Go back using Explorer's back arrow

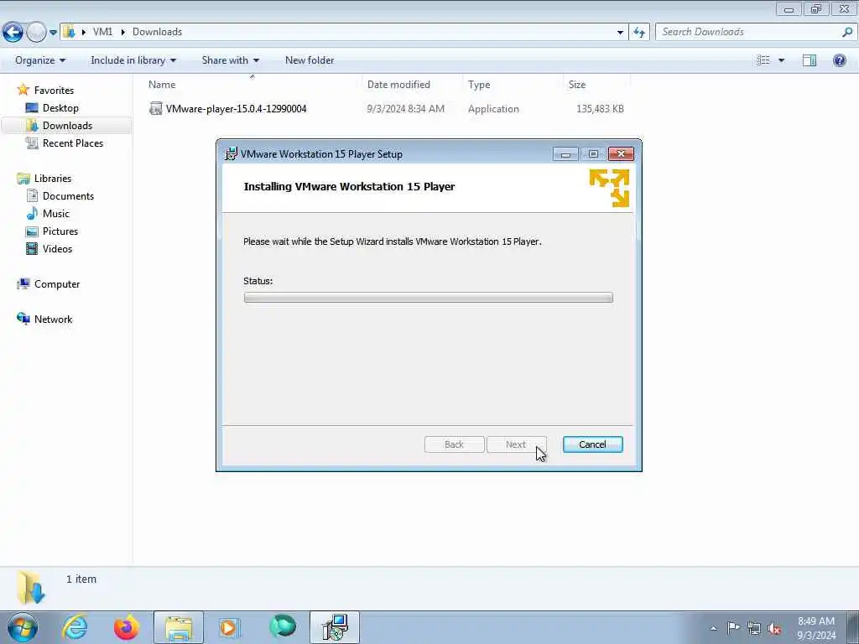(13, 33)
